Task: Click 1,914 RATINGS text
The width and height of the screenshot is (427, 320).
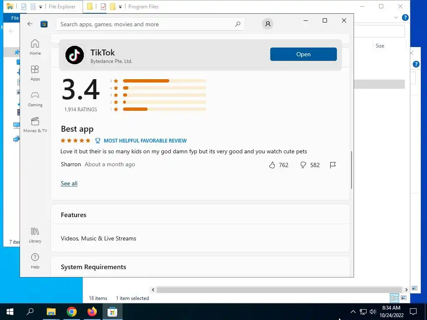Action: click(x=80, y=110)
